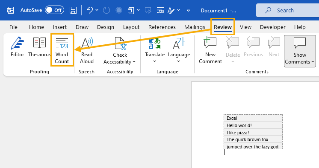Click the Redo/Repeat icon
Screen dimensions: 319x168
point(106,10)
